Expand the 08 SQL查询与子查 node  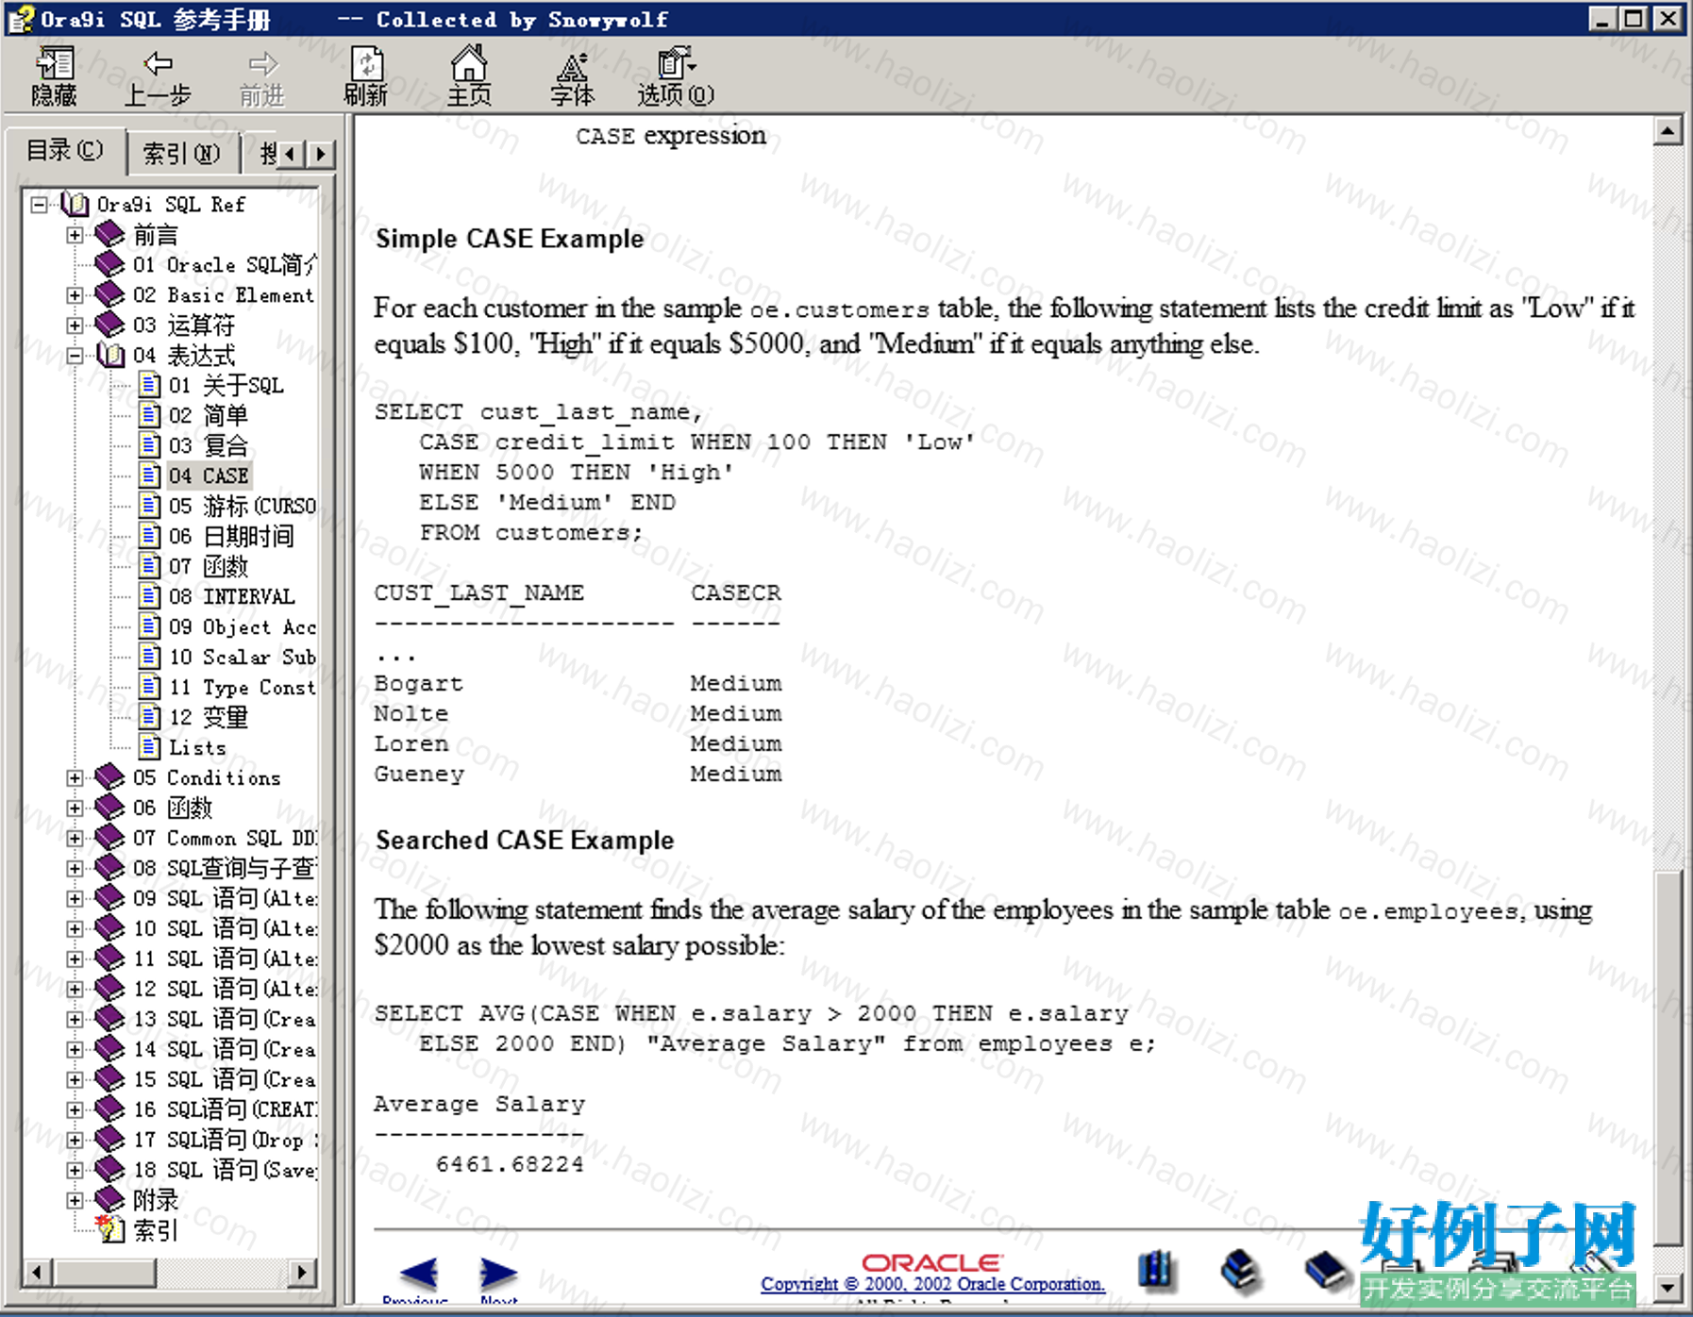click(75, 869)
